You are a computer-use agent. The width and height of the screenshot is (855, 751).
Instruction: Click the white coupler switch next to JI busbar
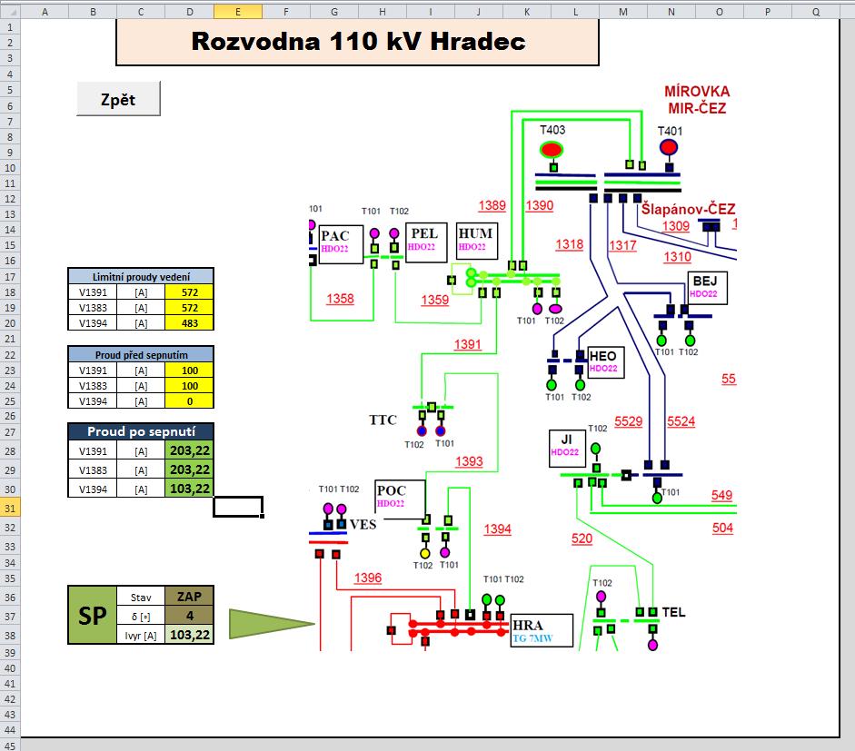pyautogui.click(x=626, y=475)
